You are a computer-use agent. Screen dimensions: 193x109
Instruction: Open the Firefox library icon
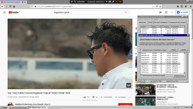(178, 6)
